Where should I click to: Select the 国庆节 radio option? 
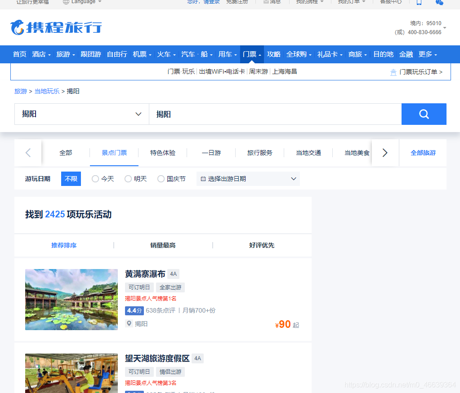click(x=161, y=179)
